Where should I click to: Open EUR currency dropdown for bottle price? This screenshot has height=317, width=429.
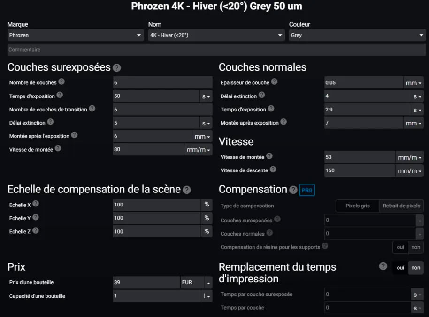coord(196,283)
